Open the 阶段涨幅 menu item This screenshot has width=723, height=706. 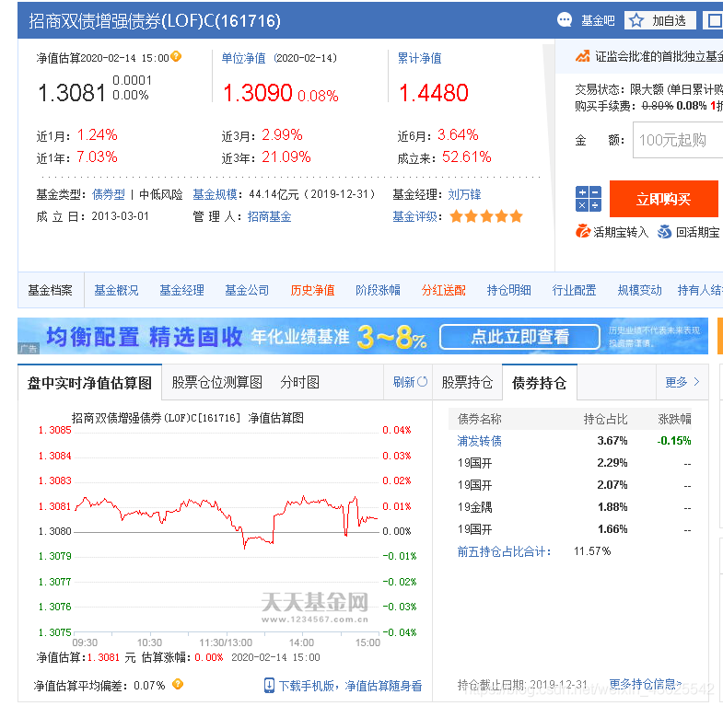(379, 290)
